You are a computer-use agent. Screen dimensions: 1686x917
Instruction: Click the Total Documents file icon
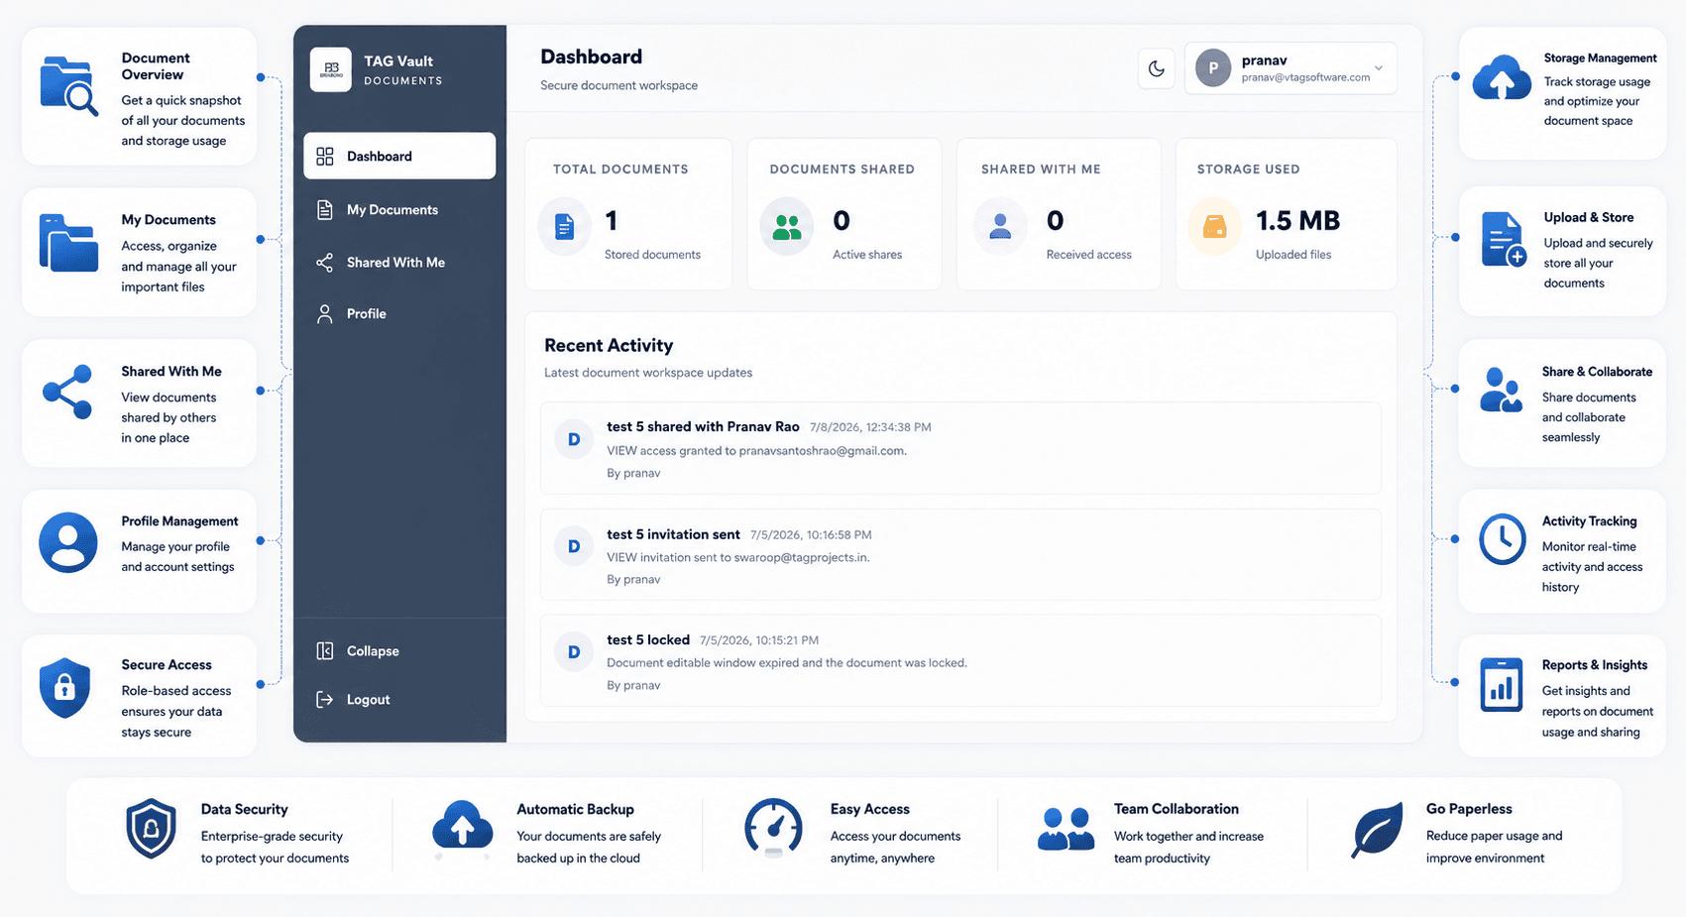564,227
